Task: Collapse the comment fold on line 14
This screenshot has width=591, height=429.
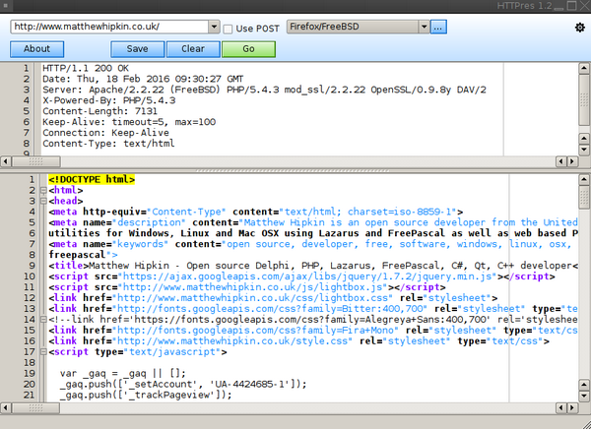Action: pyautogui.click(x=43, y=320)
